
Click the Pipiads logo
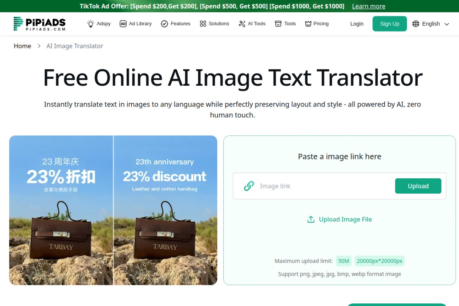[39, 24]
